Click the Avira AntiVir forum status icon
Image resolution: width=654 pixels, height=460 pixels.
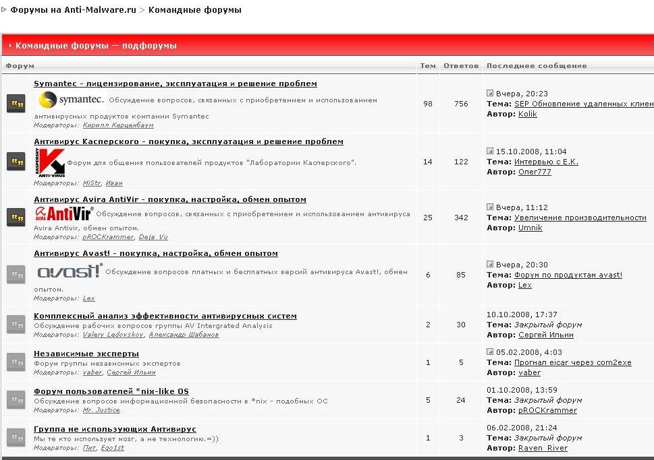coord(16,218)
